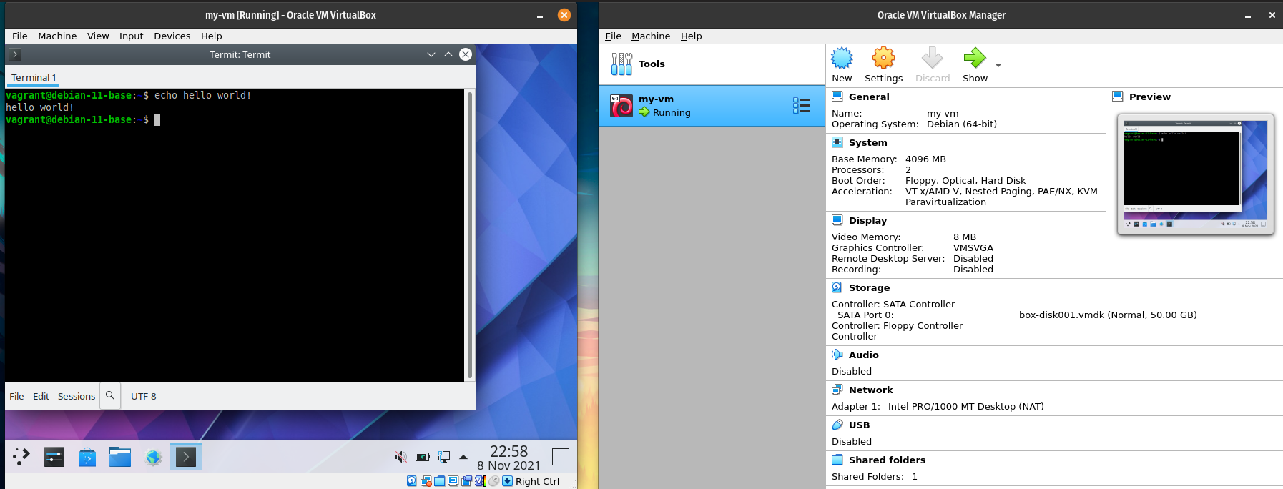This screenshot has width=1283, height=489.
Task: Open Termit File menu at bottom
Action: coord(16,396)
